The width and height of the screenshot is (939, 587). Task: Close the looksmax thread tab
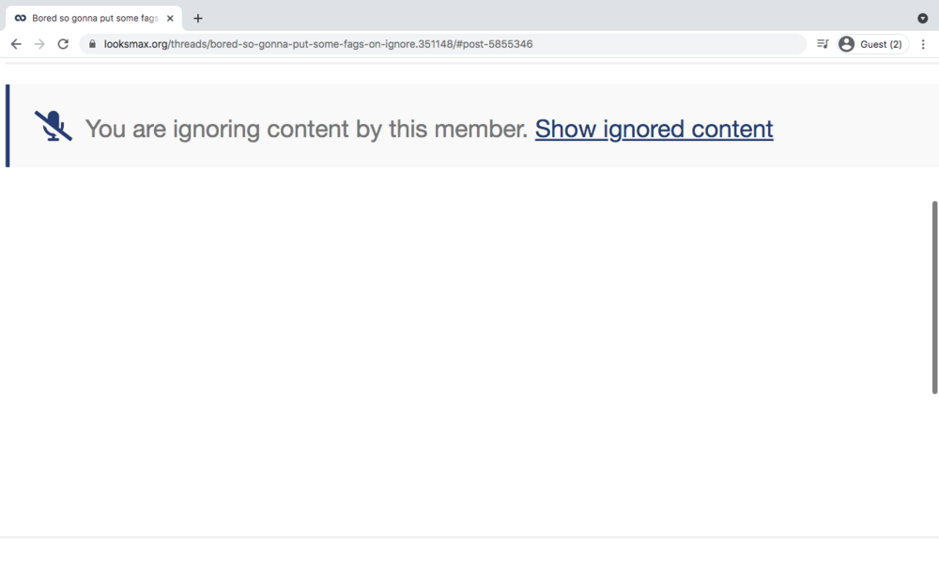click(170, 18)
